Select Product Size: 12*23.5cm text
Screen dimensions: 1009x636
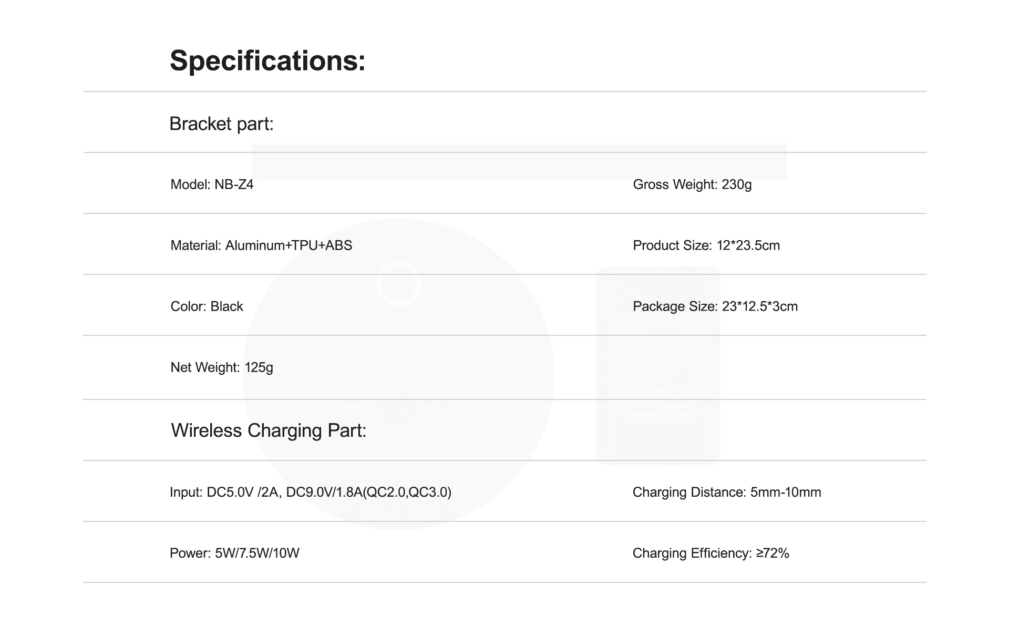pos(706,245)
